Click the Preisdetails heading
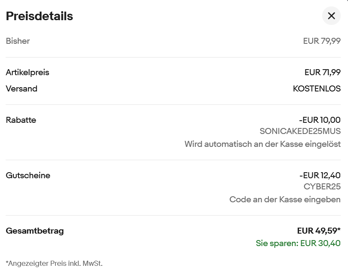The width and height of the screenshot is (348, 274). click(x=39, y=16)
